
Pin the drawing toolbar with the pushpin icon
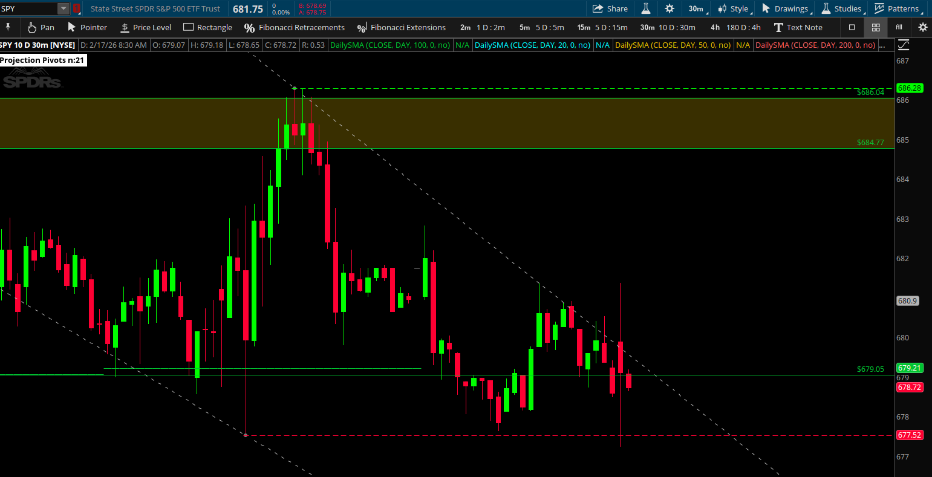click(x=8, y=27)
